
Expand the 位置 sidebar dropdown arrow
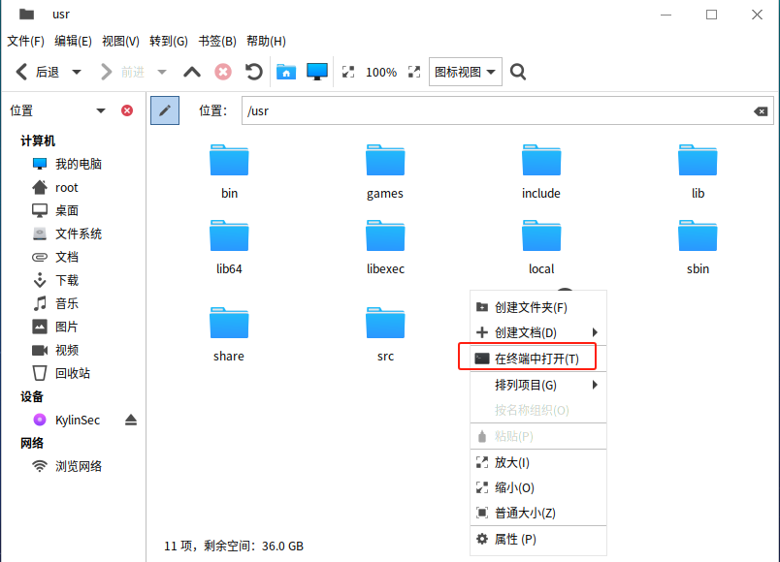(101, 110)
